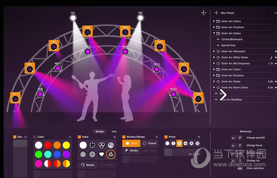Viewport: 277px width, 178px height.
Task: Pick the magenta color swatch
Action: (x=39, y=164)
